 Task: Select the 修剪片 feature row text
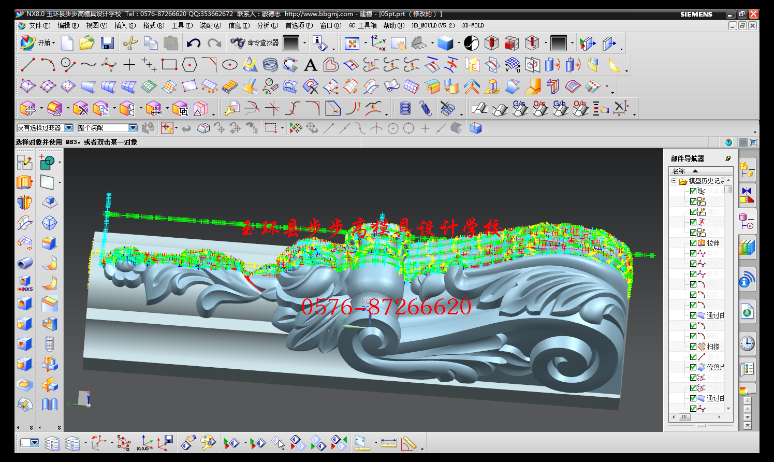point(715,367)
